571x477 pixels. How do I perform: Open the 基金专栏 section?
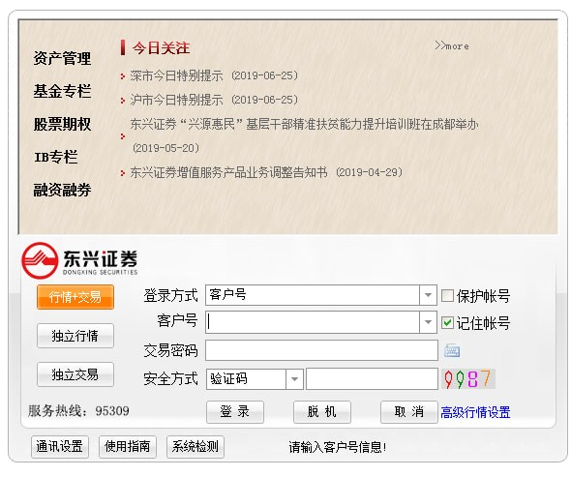(x=62, y=91)
